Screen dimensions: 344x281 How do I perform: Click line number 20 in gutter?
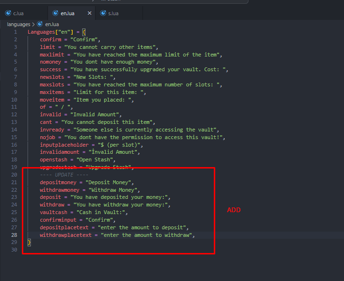click(14, 175)
